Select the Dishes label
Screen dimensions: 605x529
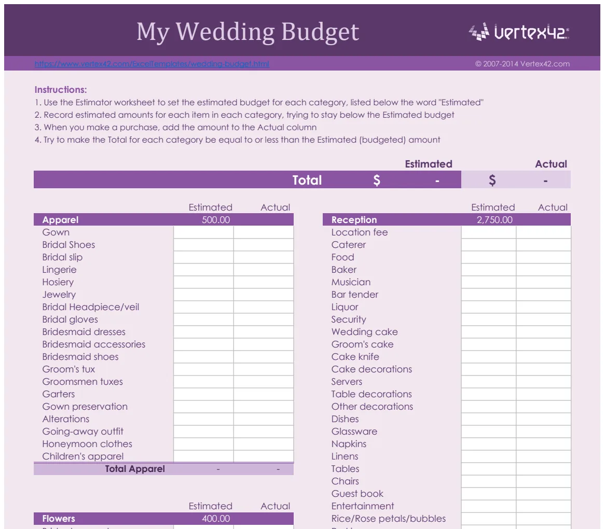tap(345, 419)
